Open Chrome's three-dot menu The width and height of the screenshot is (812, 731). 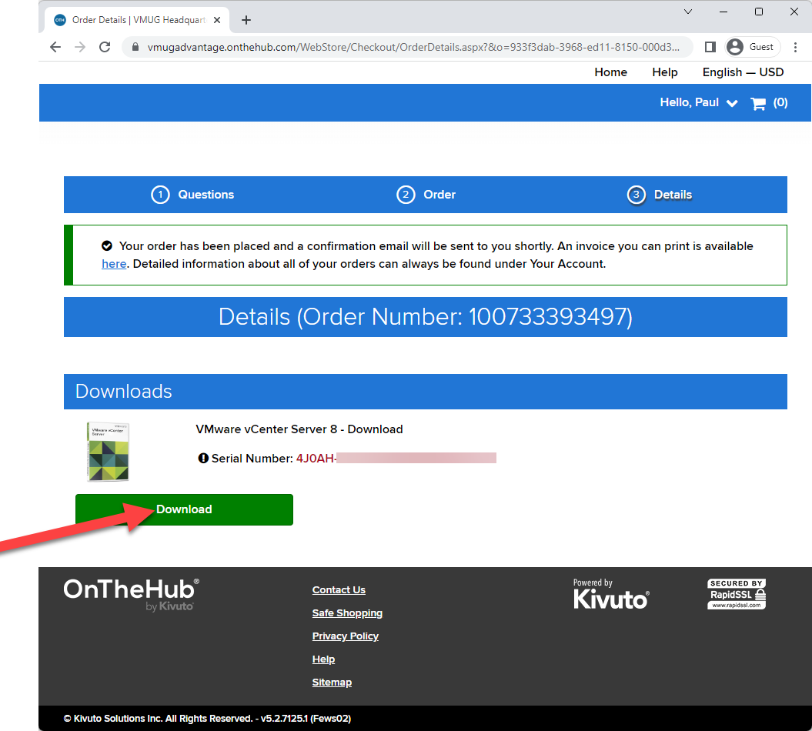tap(795, 47)
